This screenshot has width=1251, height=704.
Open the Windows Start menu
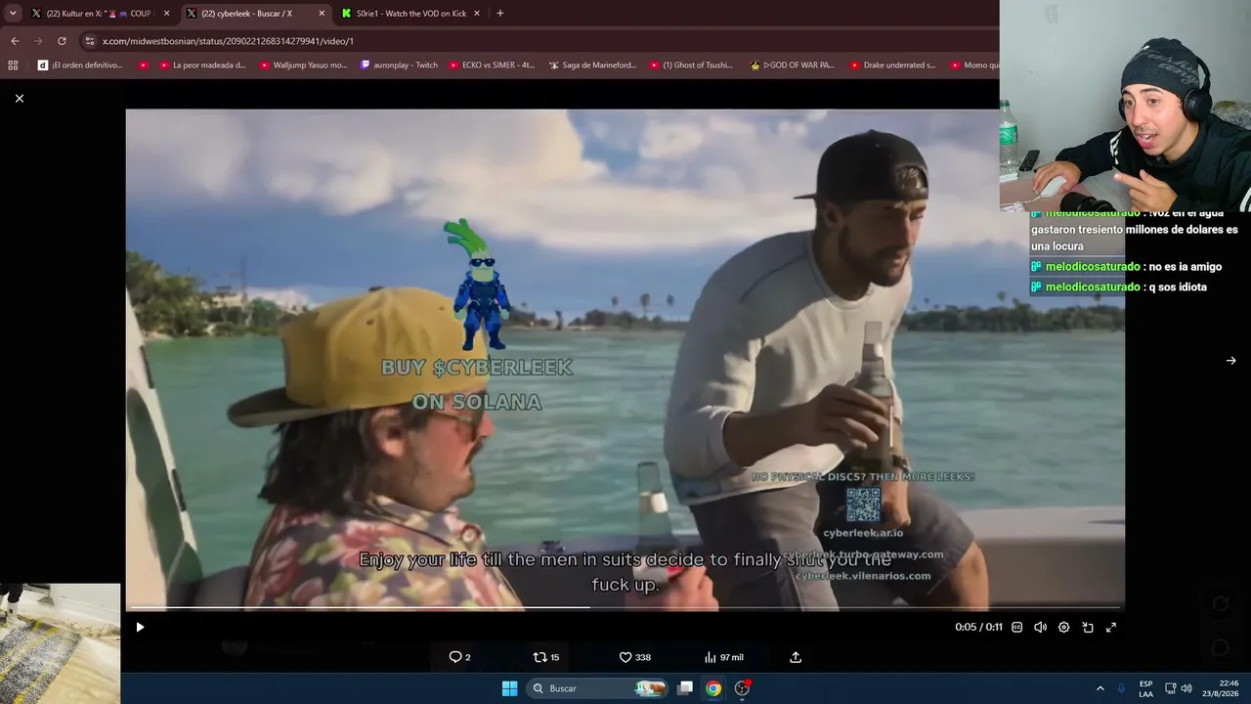click(x=509, y=688)
